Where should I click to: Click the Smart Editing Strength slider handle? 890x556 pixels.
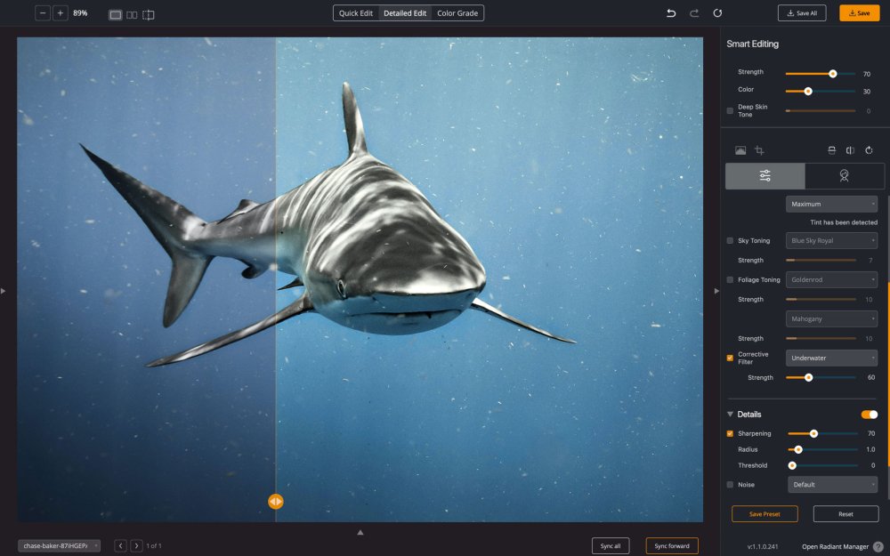[x=833, y=74]
